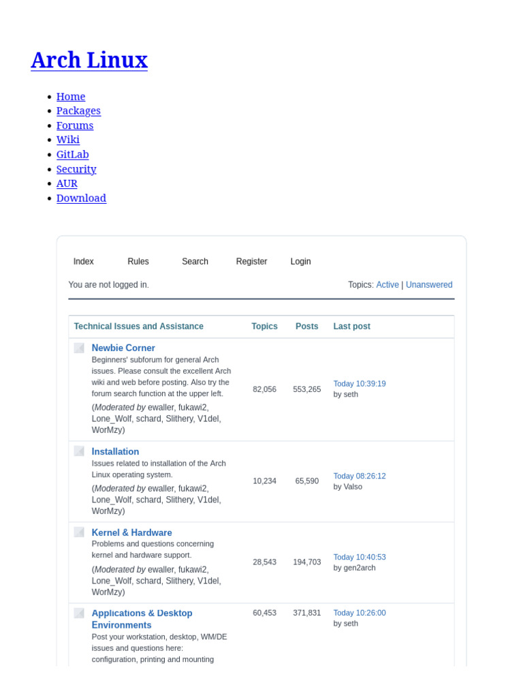Click the Posts column header
This screenshot has height=698, width=523.
click(x=307, y=327)
